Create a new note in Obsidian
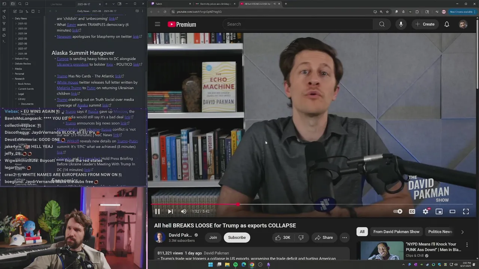The width and height of the screenshot is (479, 269). [15, 12]
